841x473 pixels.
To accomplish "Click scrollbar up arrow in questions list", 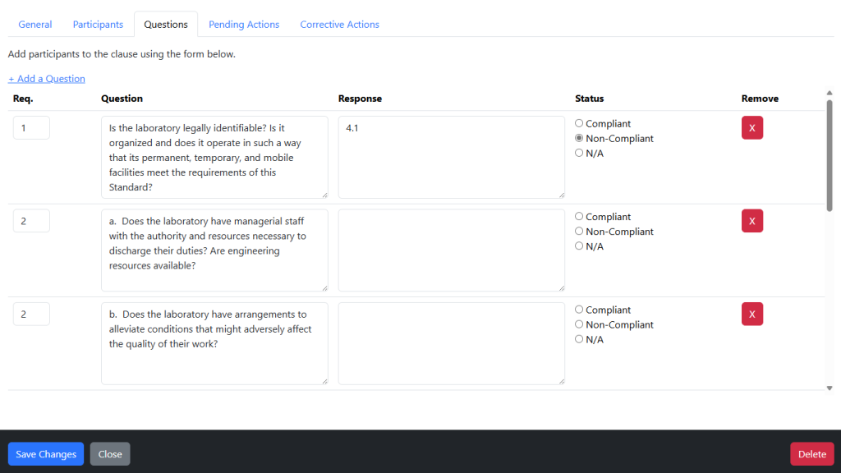I will coord(830,94).
